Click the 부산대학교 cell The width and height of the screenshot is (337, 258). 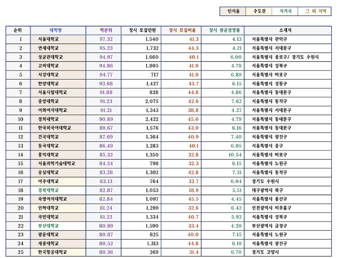click(58, 226)
